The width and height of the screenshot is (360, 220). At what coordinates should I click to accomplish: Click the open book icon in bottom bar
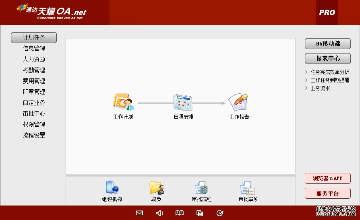click(180, 213)
